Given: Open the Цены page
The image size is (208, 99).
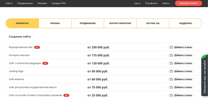Looking at the screenshot, I should [x=137, y=3].
